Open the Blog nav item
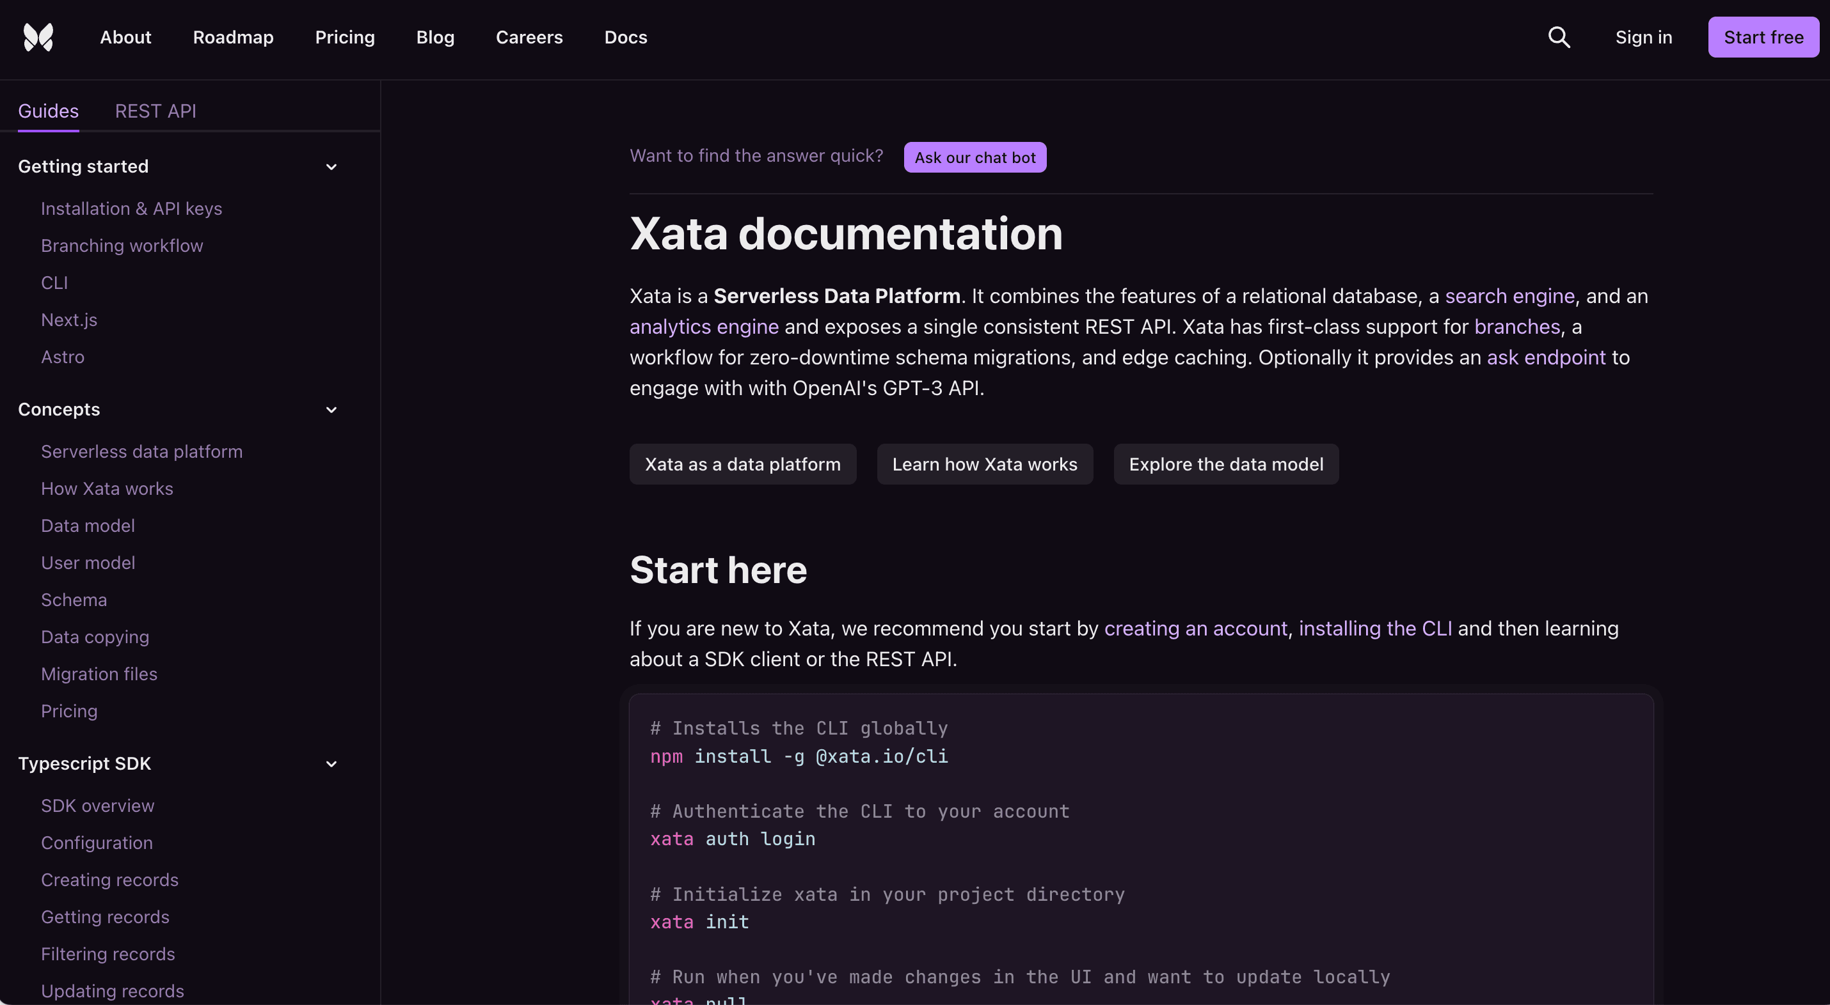Screen dimensions: 1830x1005 coord(434,37)
